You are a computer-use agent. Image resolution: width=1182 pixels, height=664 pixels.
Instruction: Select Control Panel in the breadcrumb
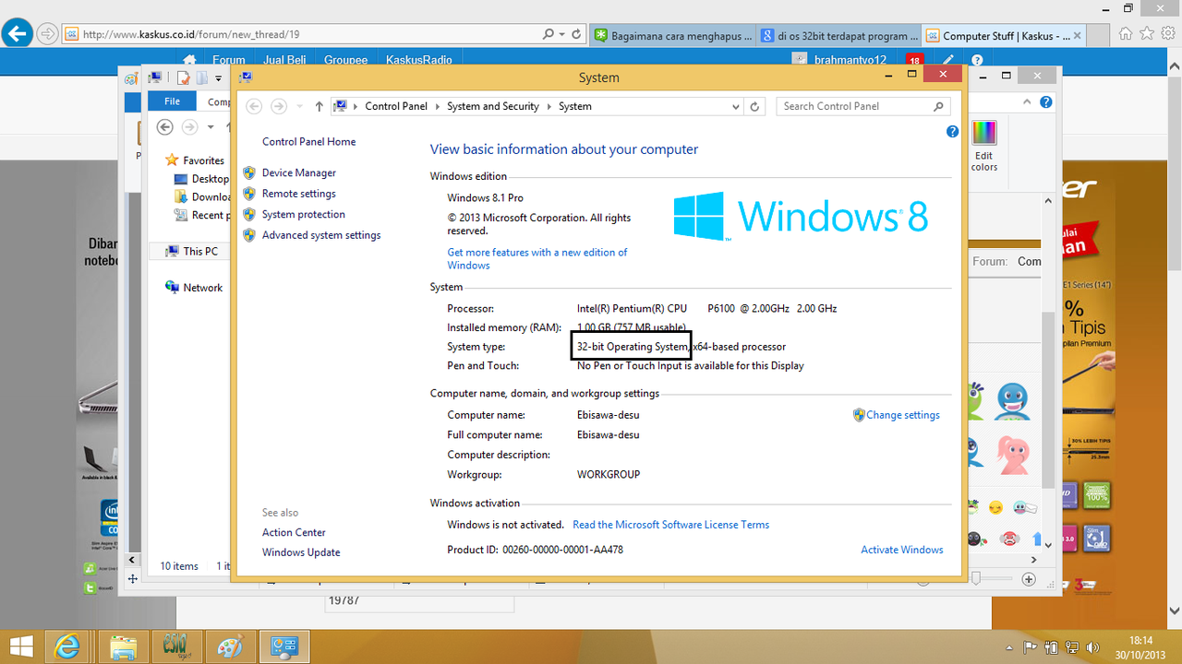(396, 106)
